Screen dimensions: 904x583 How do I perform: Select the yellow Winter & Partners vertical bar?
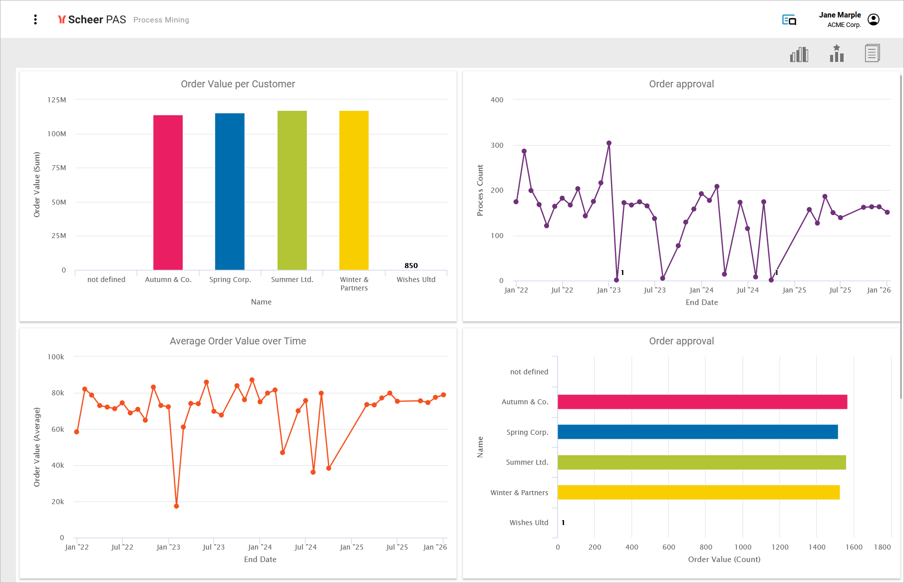(x=354, y=190)
